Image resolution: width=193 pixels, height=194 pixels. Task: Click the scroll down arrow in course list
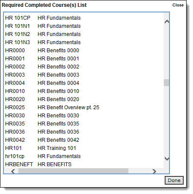166,158
